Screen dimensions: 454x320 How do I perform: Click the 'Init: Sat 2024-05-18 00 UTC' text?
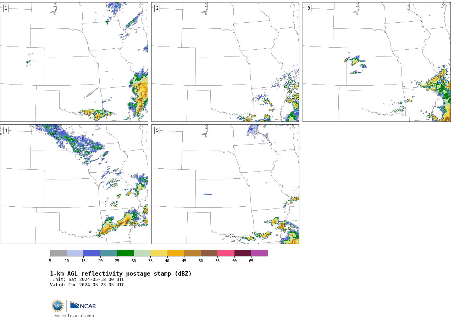(89, 280)
